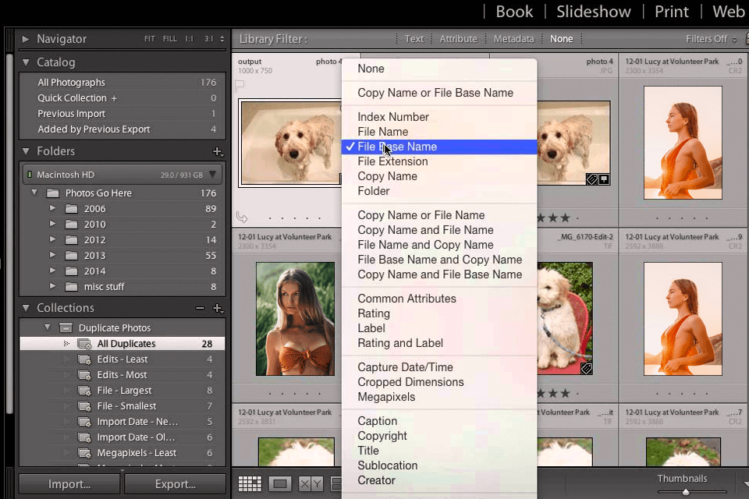This screenshot has height=499, width=749.
Task: Switch to Loupe view icon
Action: pos(279,483)
